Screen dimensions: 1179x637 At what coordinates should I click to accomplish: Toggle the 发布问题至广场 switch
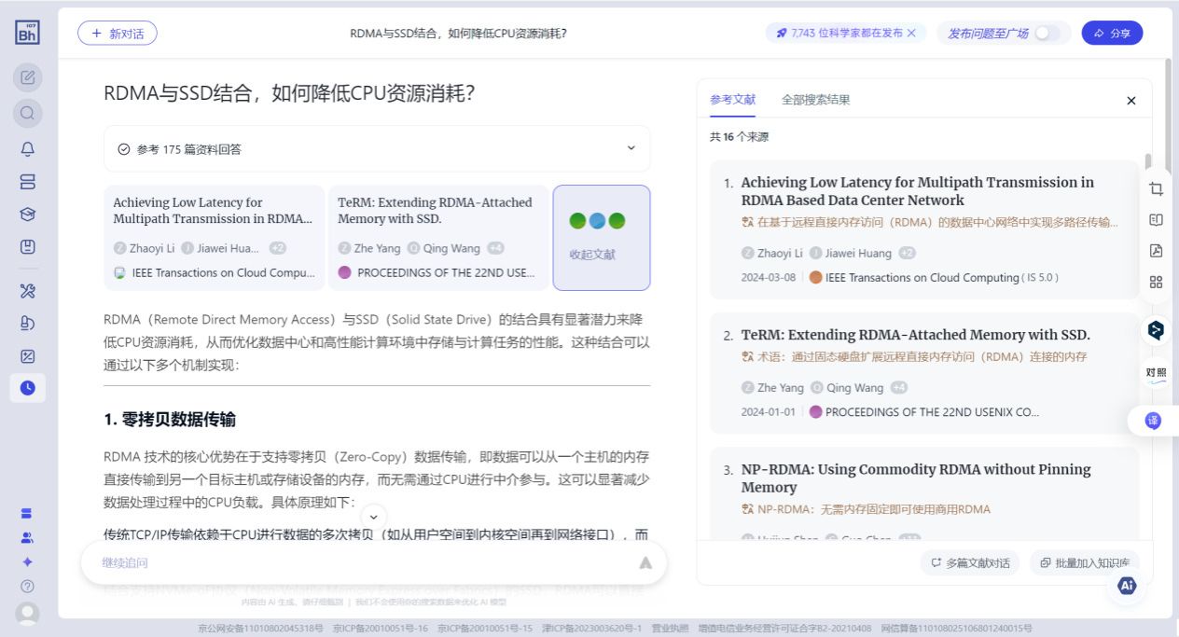click(1047, 34)
